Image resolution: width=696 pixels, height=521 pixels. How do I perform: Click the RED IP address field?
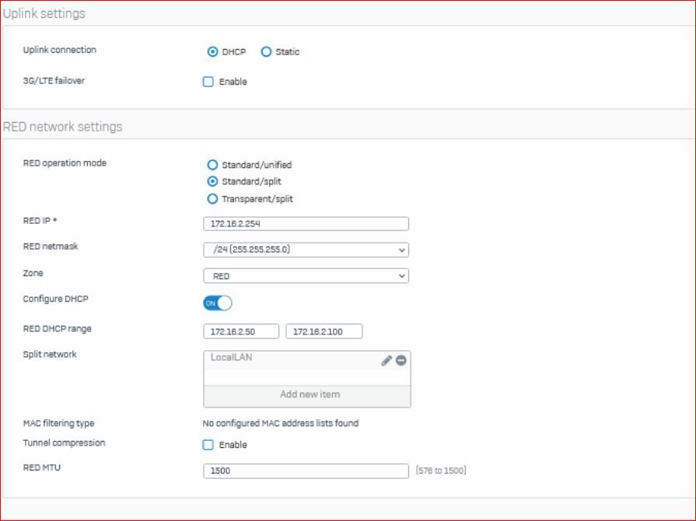click(306, 224)
